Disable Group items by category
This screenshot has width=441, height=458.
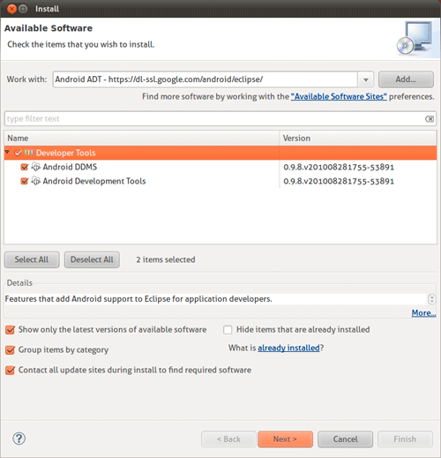[x=11, y=350]
